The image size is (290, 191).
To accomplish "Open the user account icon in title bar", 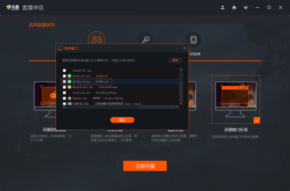I will coord(222,7).
